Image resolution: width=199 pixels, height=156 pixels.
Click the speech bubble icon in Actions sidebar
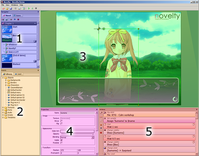(x=101, y=120)
